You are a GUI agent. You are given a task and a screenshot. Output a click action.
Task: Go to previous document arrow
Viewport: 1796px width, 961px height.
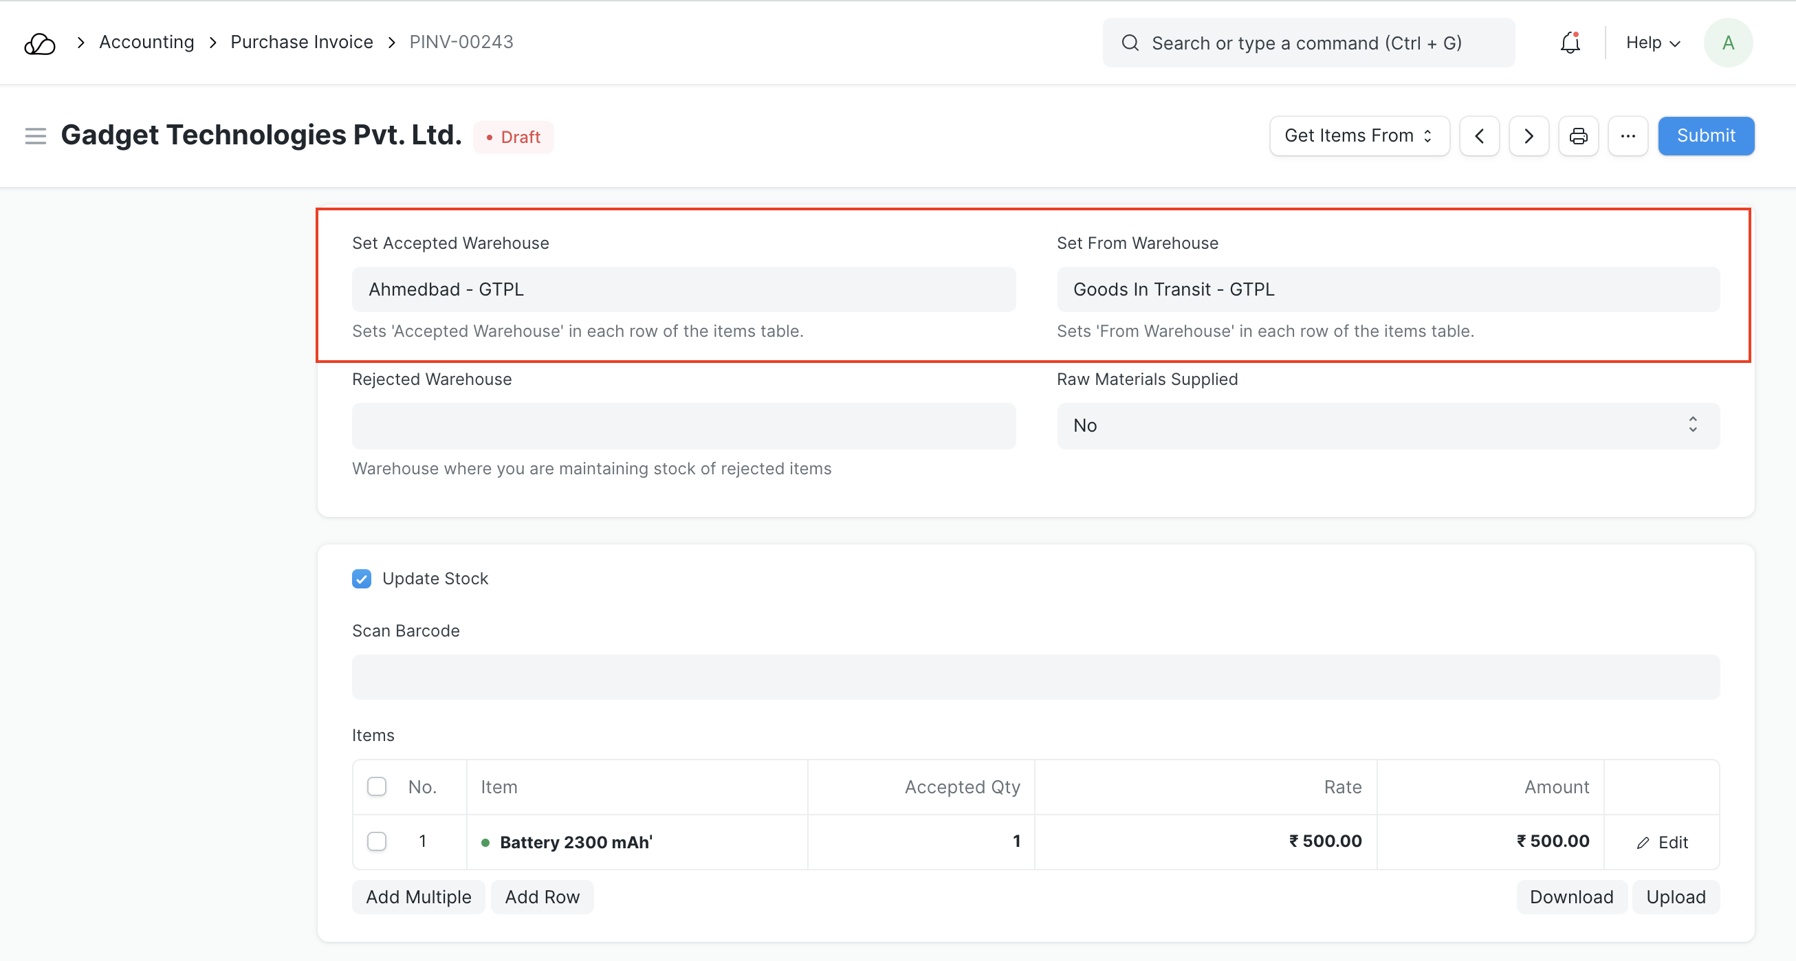coord(1479,136)
